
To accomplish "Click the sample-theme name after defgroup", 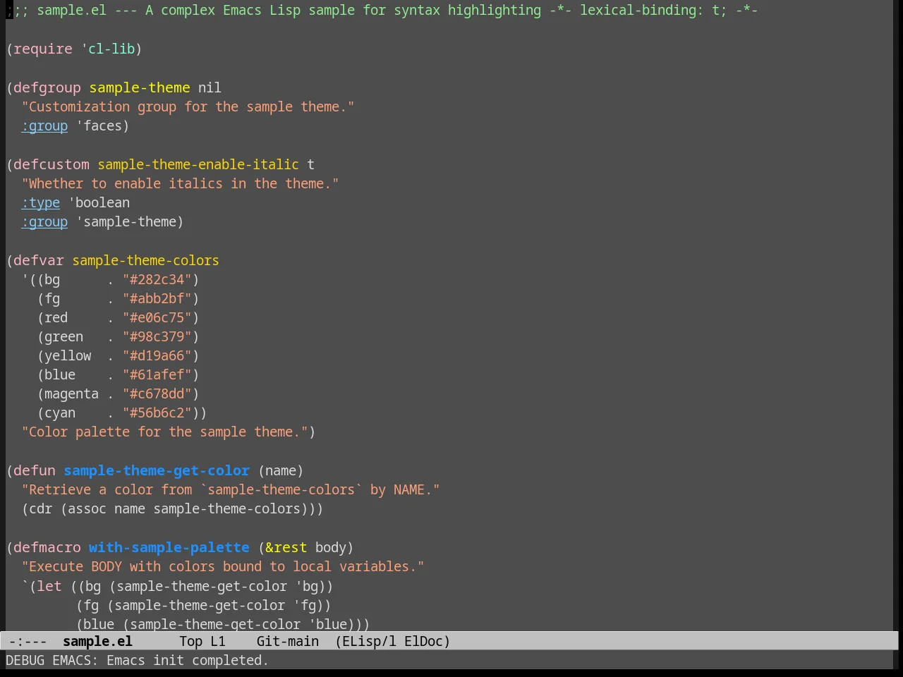I will (140, 87).
